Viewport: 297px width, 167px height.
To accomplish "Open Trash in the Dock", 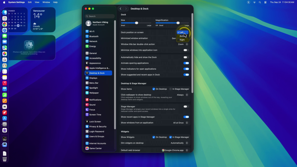I will coord(5,159).
